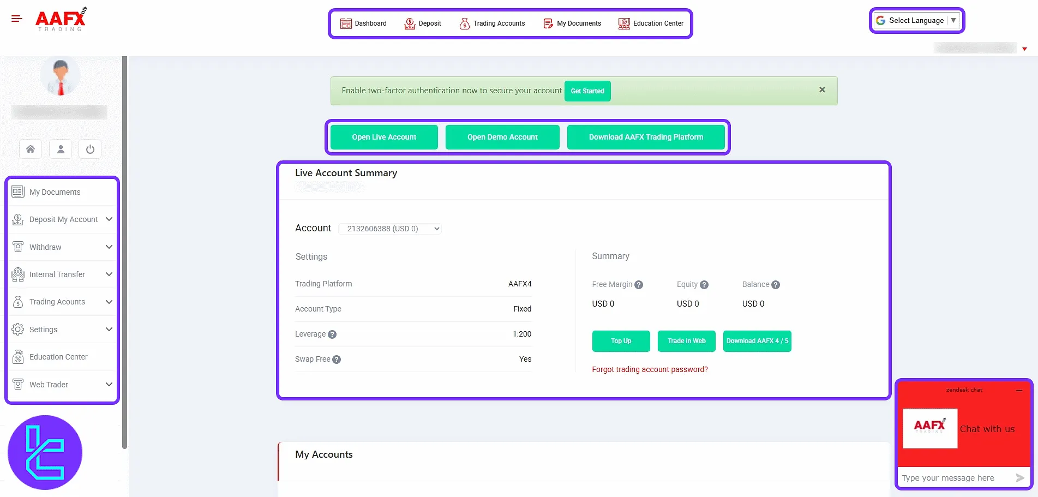Click the Trading Accounts money bag icon
Viewport: 1038px width, 497px height.
click(x=465, y=23)
